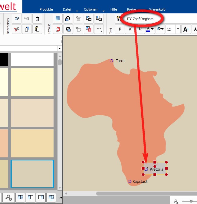Toggle the layout grid display
197x204 pixels.
coord(58,19)
